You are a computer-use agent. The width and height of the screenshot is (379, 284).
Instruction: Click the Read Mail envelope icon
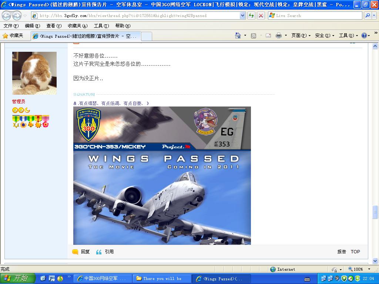coord(268,36)
